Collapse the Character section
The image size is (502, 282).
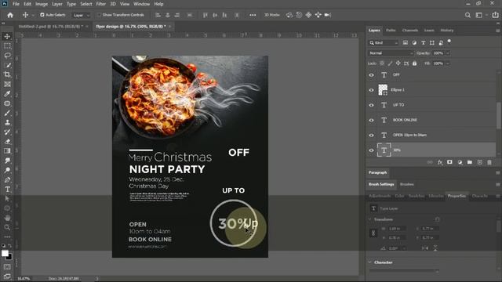(x=370, y=262)
